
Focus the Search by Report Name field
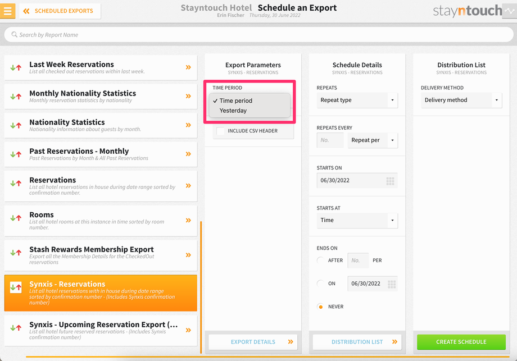pos(258,35)
